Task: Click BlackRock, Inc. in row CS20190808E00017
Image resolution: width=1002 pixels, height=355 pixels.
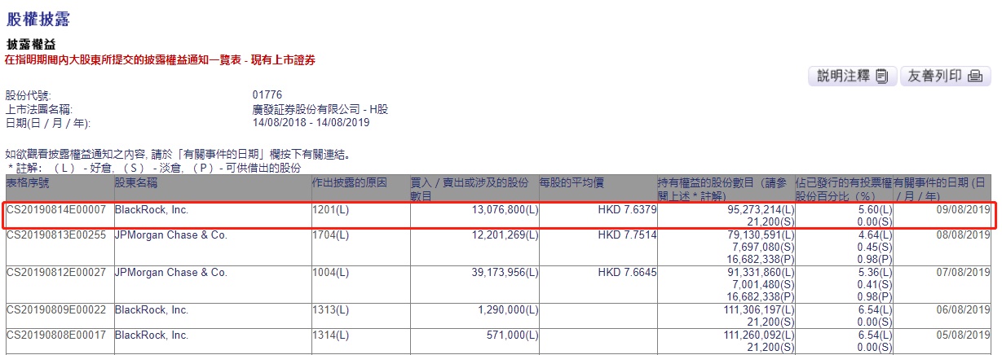Action: 152,335
